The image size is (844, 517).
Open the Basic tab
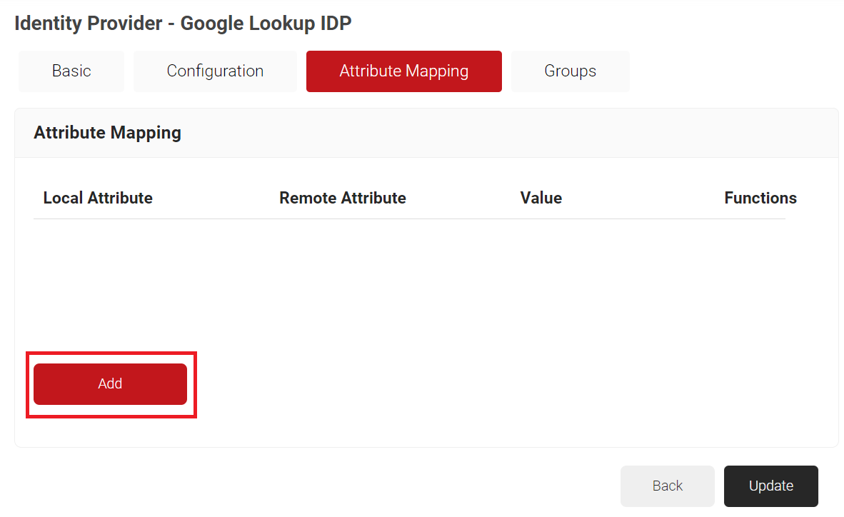point(71,71)
